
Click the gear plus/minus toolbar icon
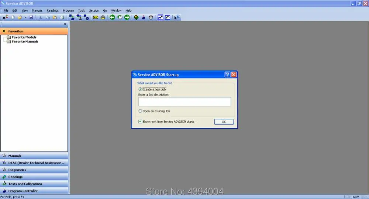point(5,17)
